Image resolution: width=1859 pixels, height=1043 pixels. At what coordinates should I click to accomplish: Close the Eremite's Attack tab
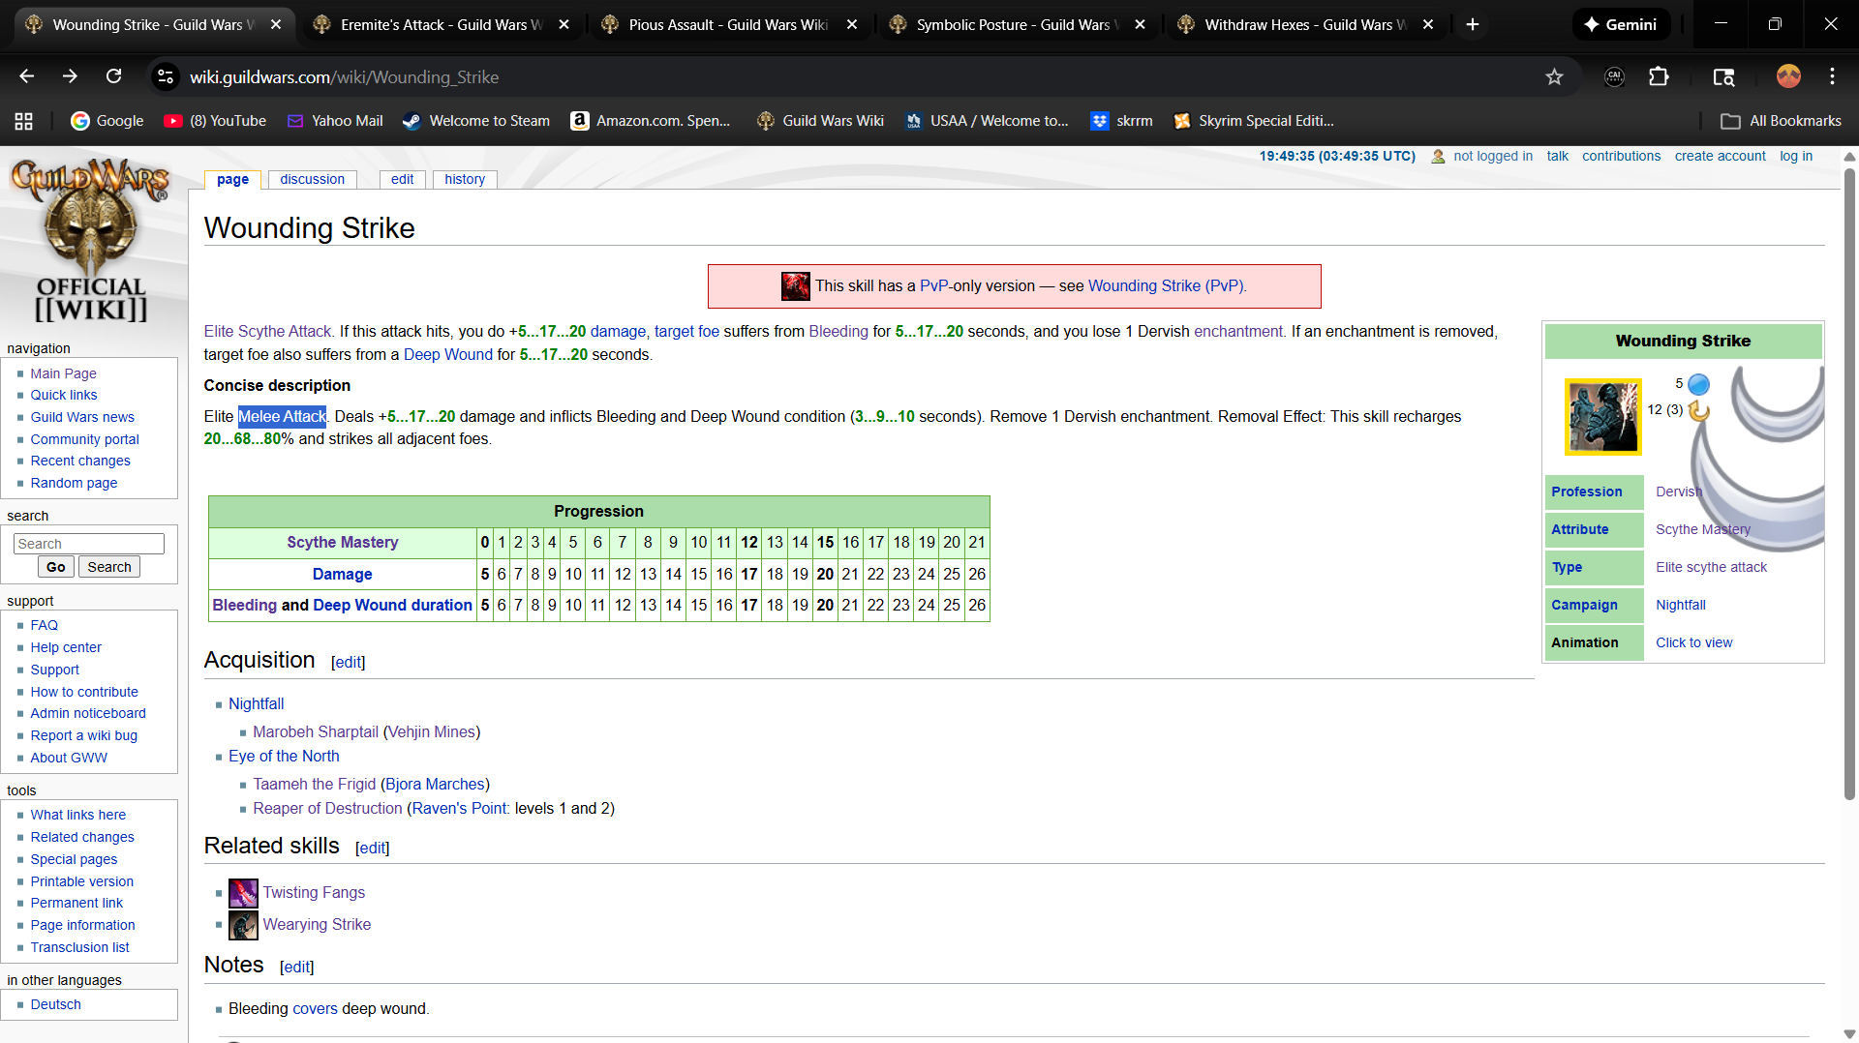[x=564, y=24]
